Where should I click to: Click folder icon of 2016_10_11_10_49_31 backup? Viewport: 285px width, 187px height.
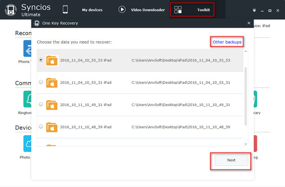(x=52, y=105)
